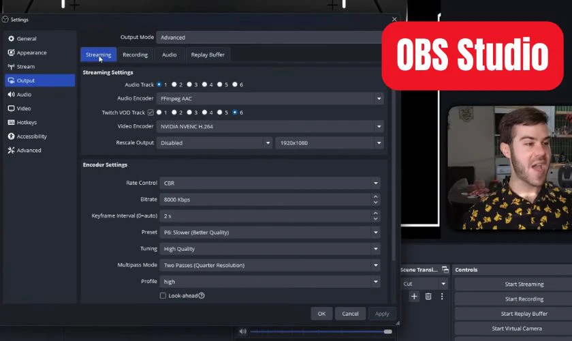Toggle the Twitch VOD Track checkbox
572x341 pixels.
[150, 113]
